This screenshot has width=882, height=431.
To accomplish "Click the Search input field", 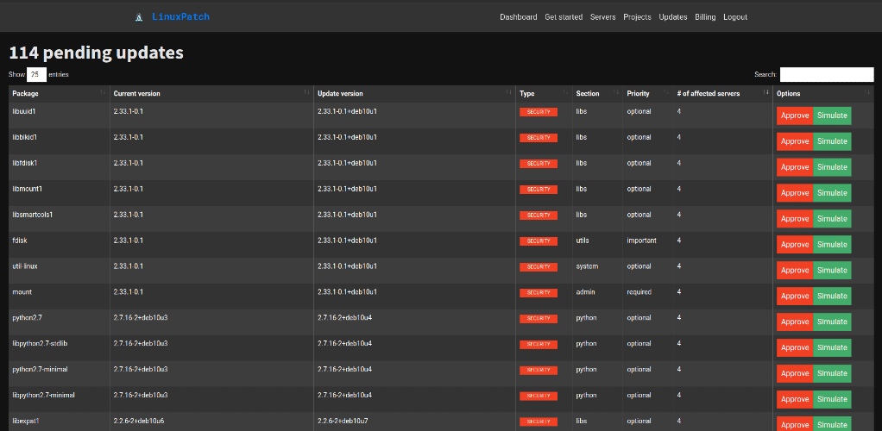I will (x=827, y=74).
